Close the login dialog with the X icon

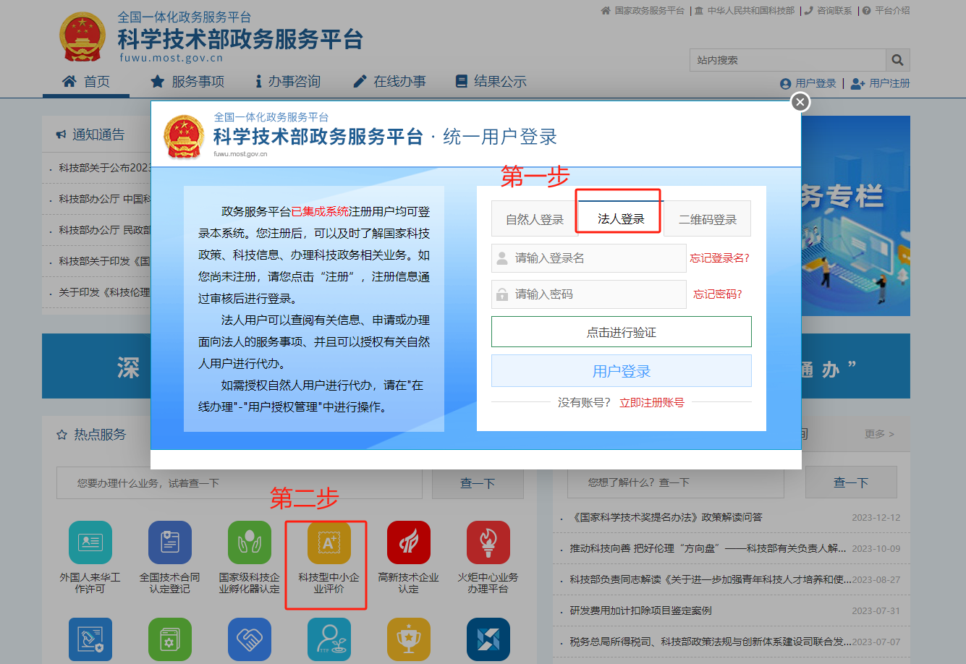tap(800, 102)
